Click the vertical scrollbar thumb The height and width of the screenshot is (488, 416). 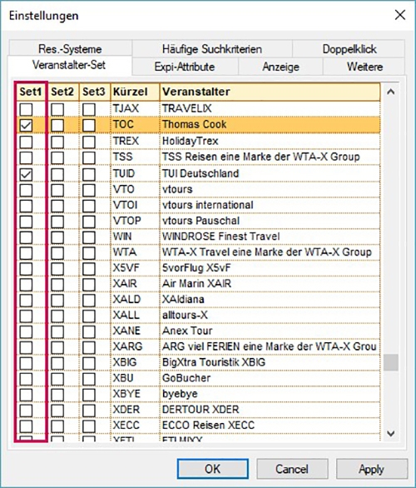coord(391,362)
